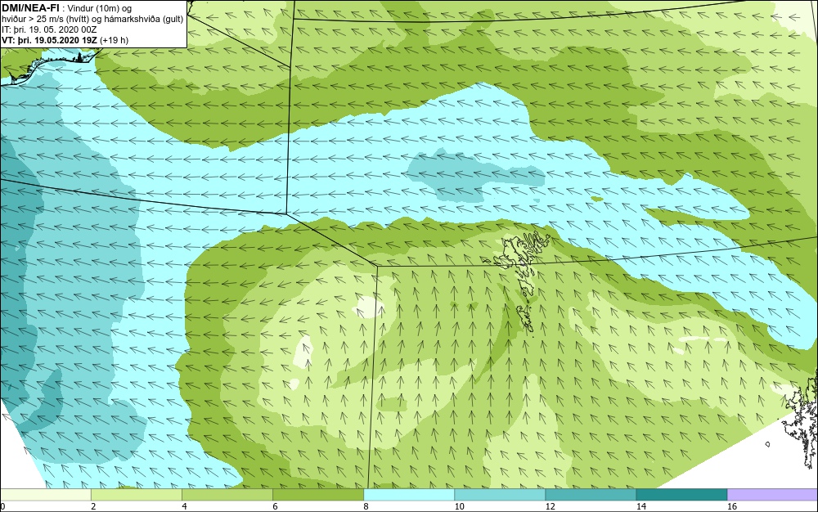
Task: Click the 2–4 m/s light green legend swatch
Action: point(137,495)
